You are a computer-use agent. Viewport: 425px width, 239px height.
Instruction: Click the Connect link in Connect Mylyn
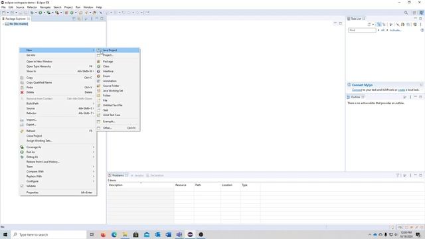pyautogui.click(x=357, y=90)
